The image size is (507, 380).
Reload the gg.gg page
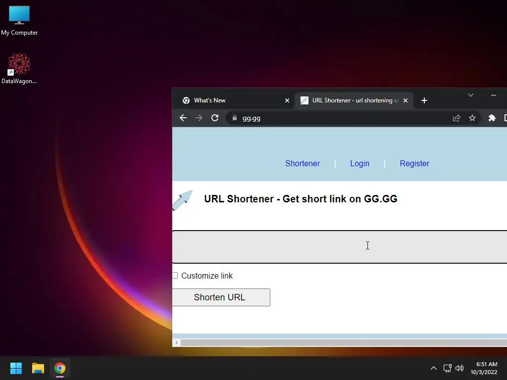215,118
